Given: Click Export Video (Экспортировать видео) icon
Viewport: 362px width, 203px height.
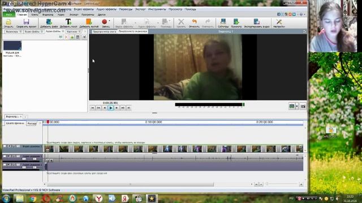Looking at the screenshot, I should pyautogui.click(x=256, y=21).
